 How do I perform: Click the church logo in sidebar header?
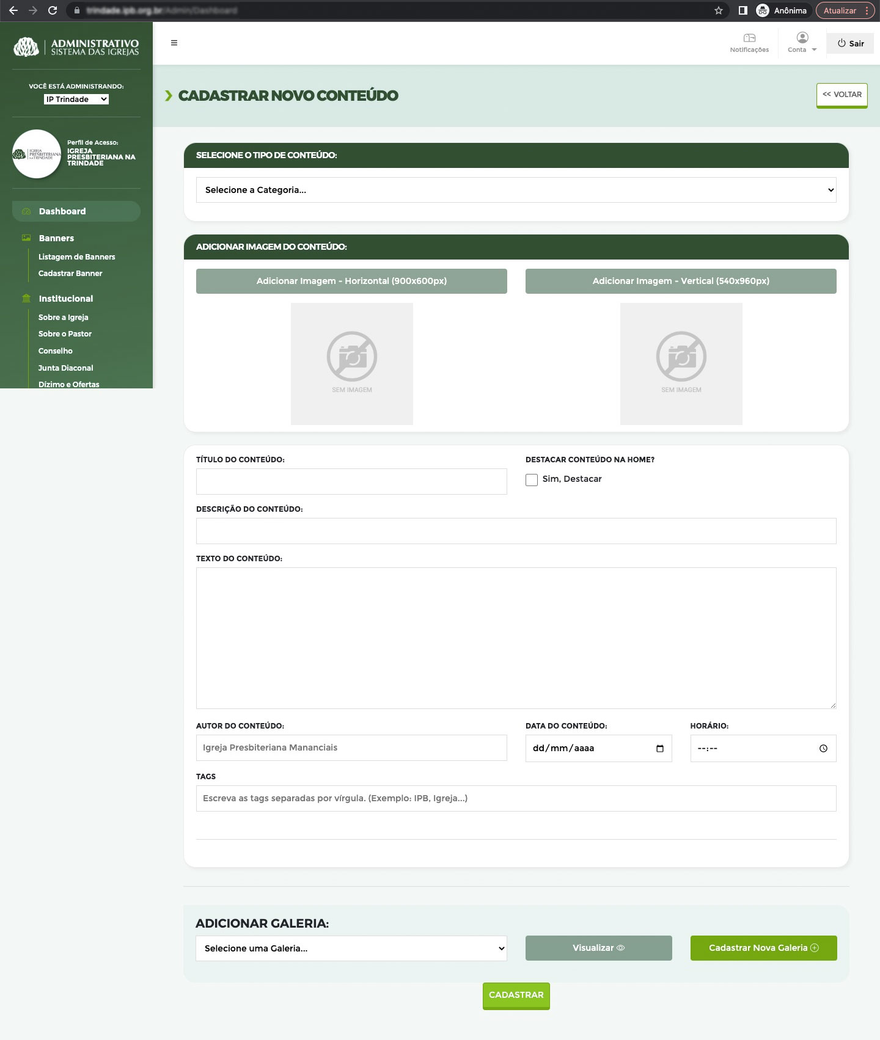[26, 47]
